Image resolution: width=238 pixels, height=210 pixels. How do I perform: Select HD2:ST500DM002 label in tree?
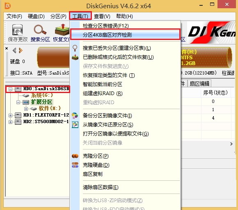pyautogui.click(x=46, y=121)
